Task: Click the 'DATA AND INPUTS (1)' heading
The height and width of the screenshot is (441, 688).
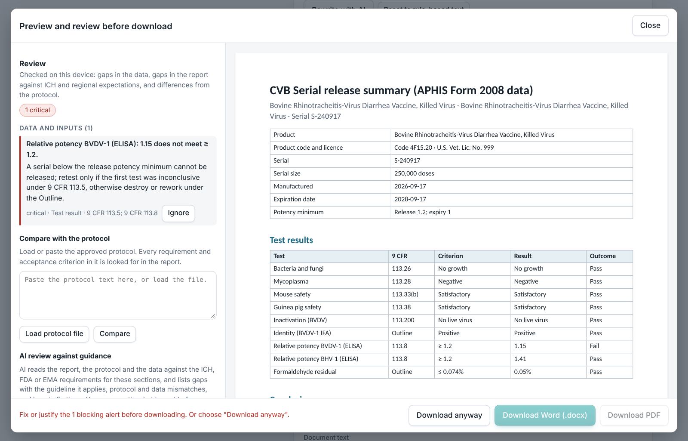Action: point(56,128)
